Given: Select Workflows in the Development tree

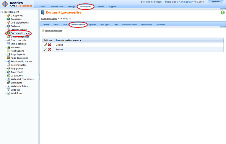Looking at the screenshot, I should click(x=17, y=93).
